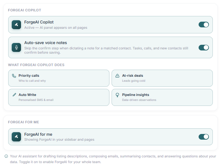Click the 'WHAT FORGEAI COPILOT DOES' heading

(36, 65)
